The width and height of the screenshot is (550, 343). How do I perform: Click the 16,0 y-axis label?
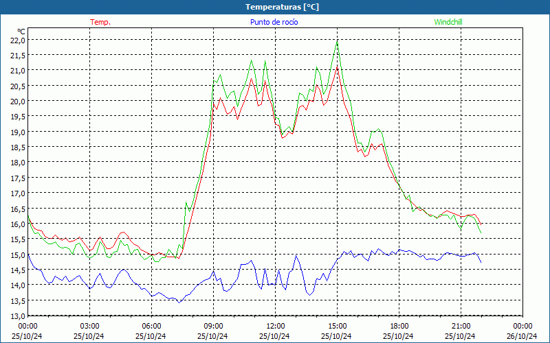(18, 224)
